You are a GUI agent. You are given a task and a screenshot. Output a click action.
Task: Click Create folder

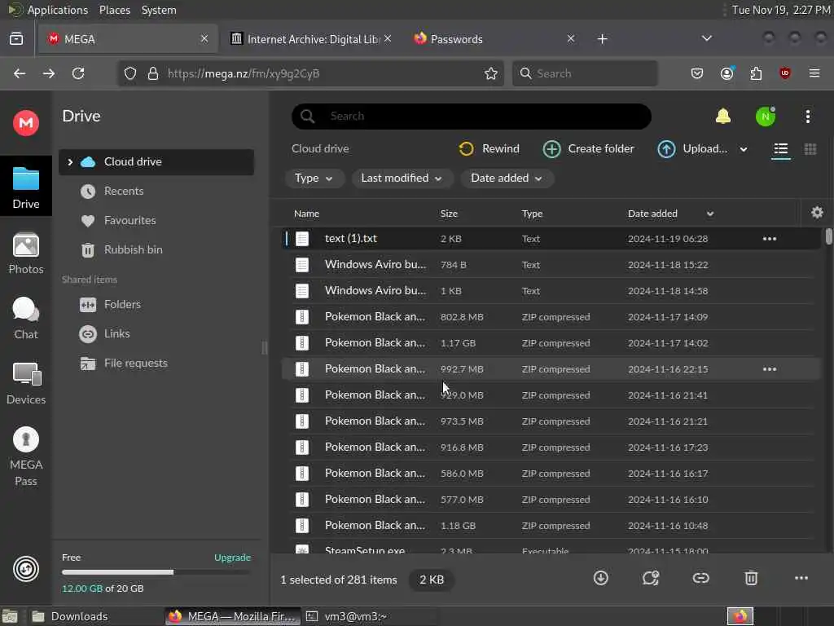pos(588,148)
